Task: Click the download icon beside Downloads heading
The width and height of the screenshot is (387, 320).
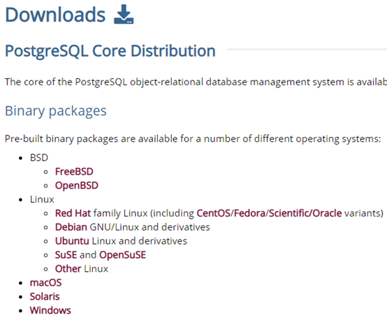Action: tap(124, 14)
